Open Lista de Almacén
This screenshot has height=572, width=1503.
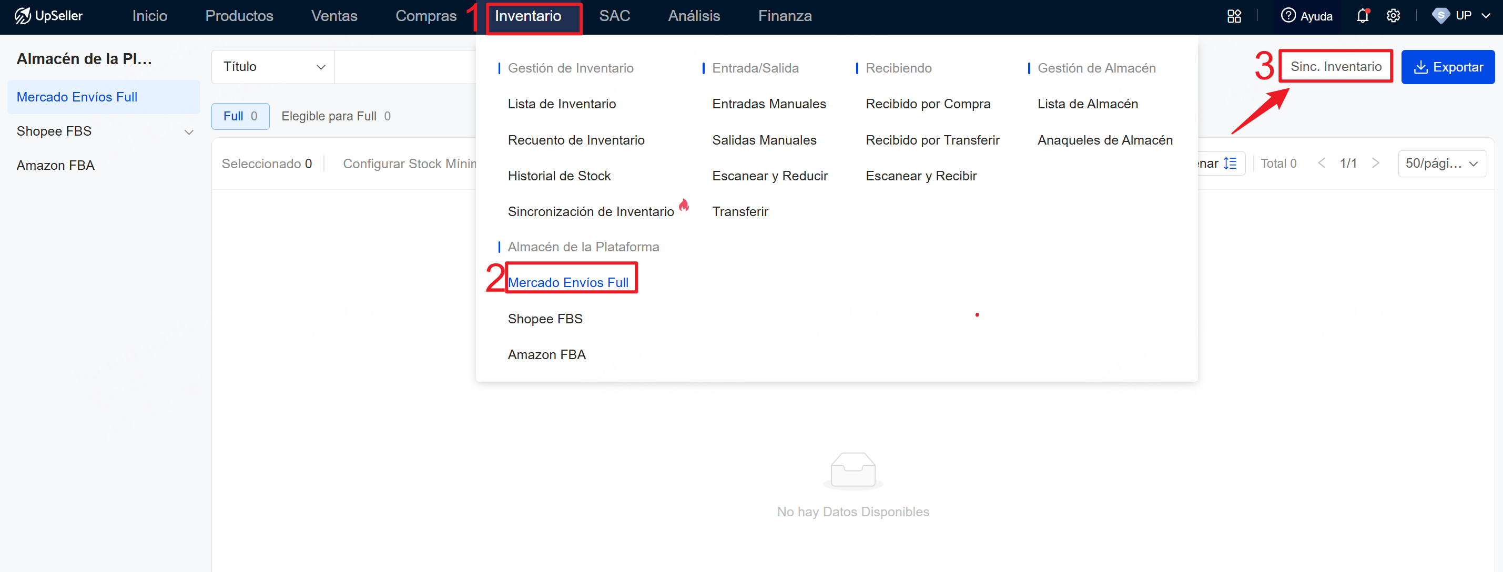(1088, 104)
